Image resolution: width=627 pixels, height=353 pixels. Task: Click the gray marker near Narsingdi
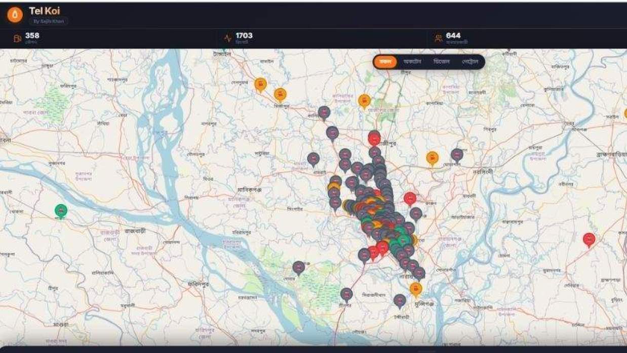457,155
